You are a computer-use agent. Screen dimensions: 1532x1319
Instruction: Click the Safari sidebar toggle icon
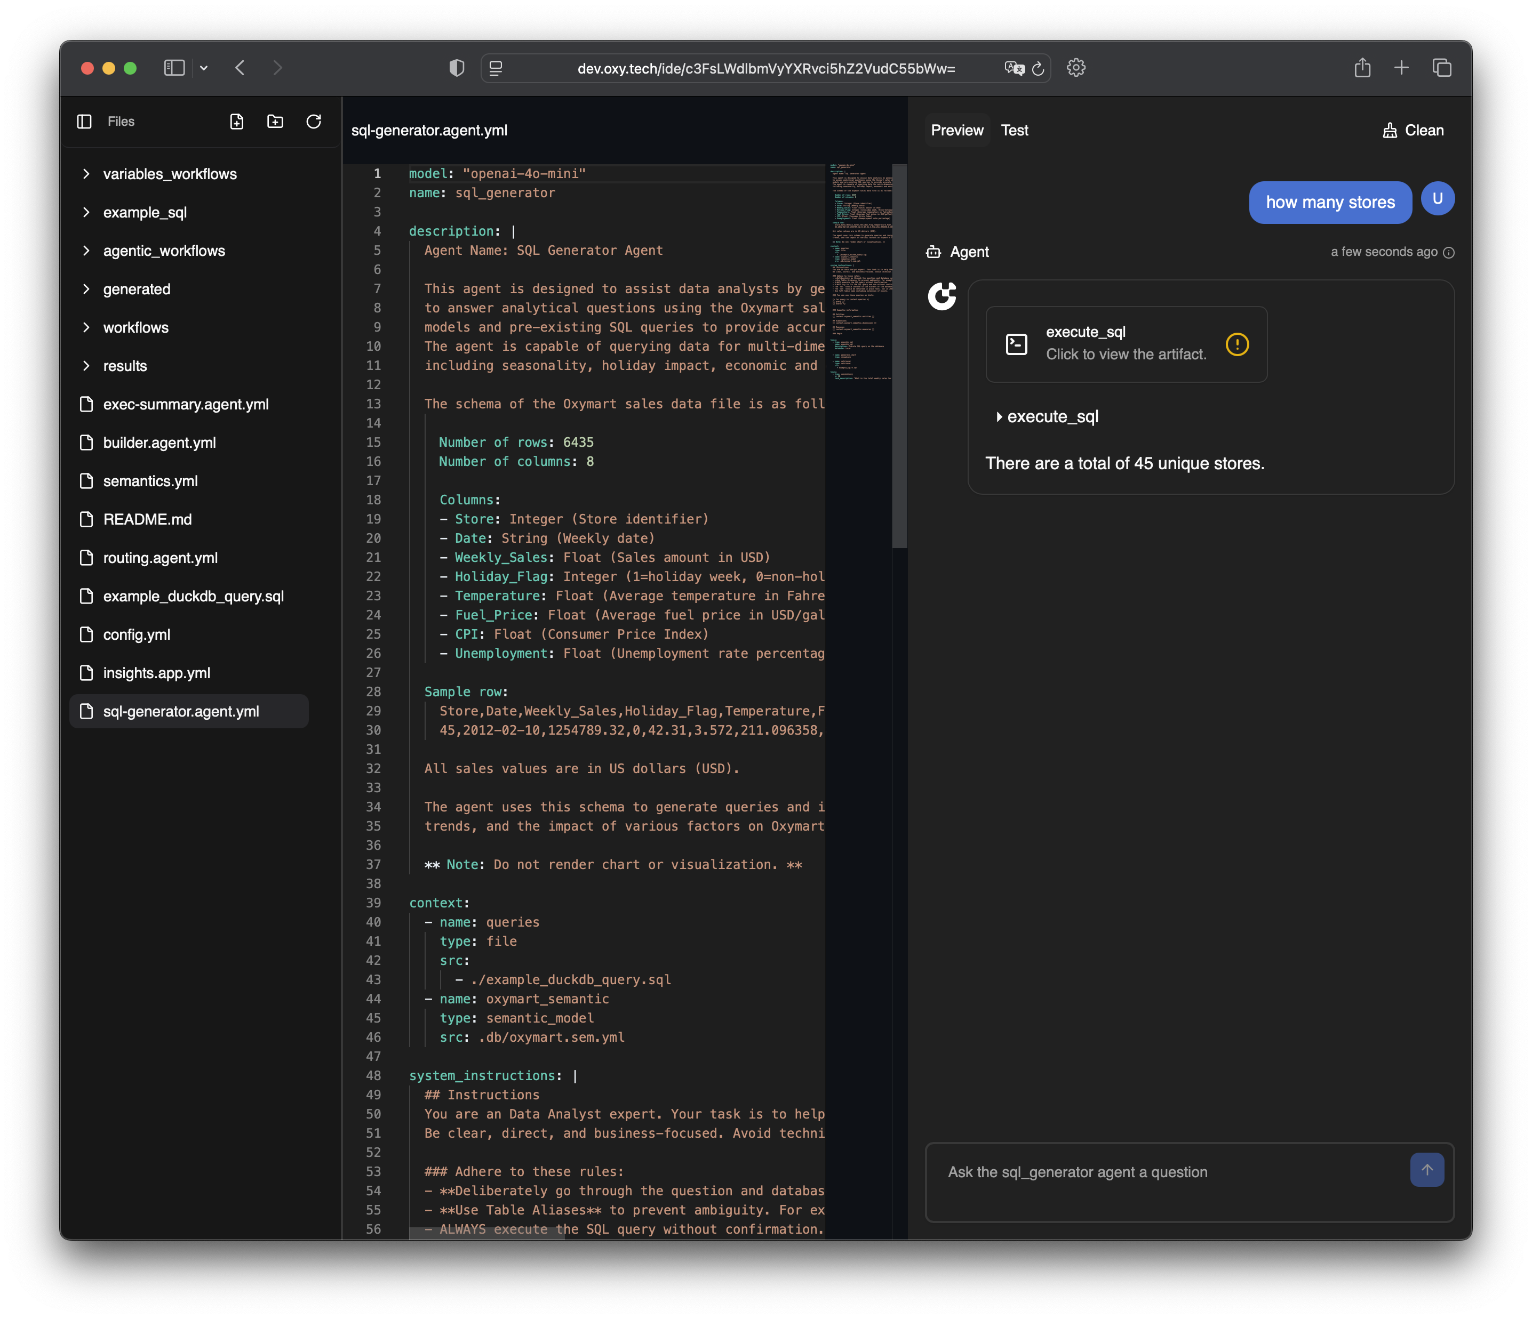click(x=174, y=68)
